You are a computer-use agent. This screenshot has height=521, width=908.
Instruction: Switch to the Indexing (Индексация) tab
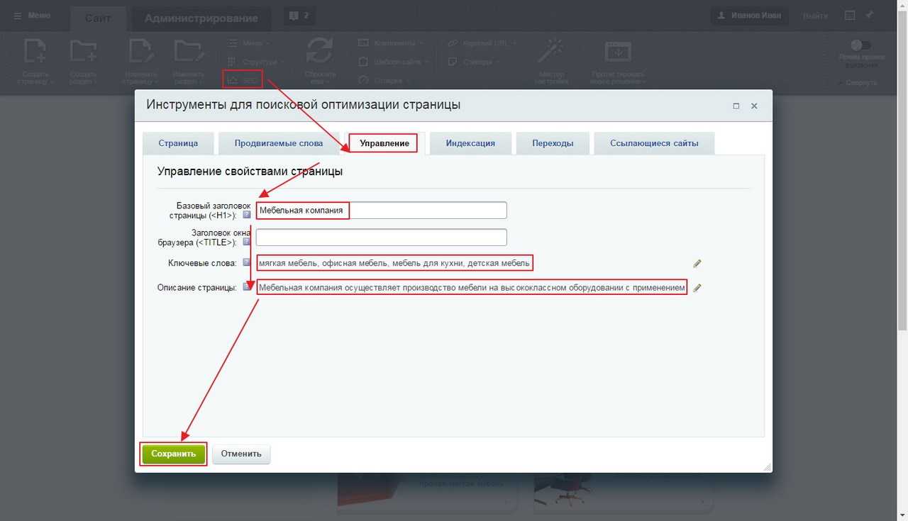click(470, 143)
